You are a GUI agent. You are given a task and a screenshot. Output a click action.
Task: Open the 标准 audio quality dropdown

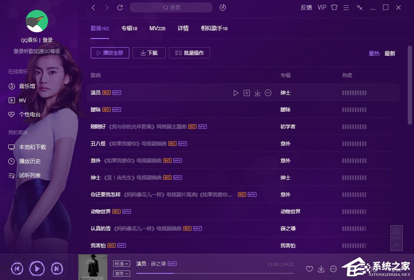click(121, 263)
